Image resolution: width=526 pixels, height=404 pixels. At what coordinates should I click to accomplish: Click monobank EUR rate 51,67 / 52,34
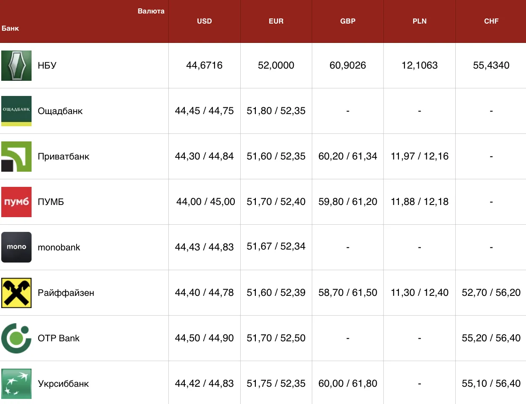pos(276,247)
